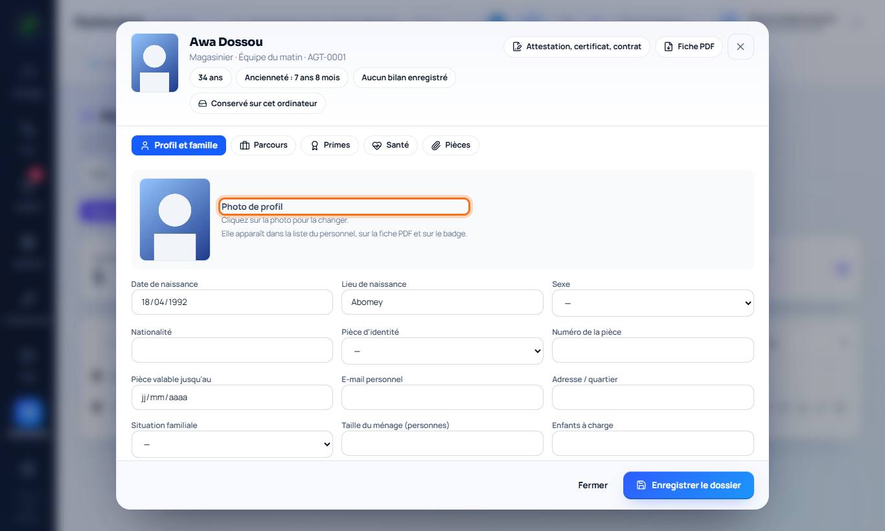Click the heart icon in Santé tab
Viewport: 885px width, 531px height.
pyautogui.click(x=377, y=146)
